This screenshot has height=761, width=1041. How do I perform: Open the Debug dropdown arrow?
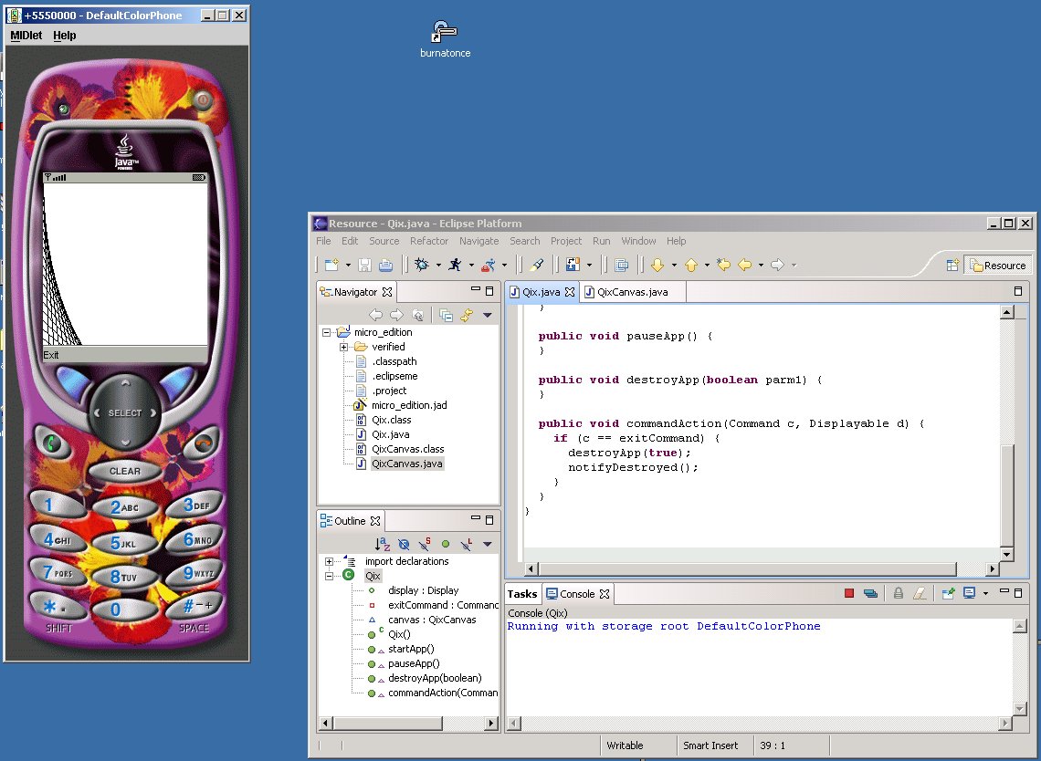coord(438,266)
